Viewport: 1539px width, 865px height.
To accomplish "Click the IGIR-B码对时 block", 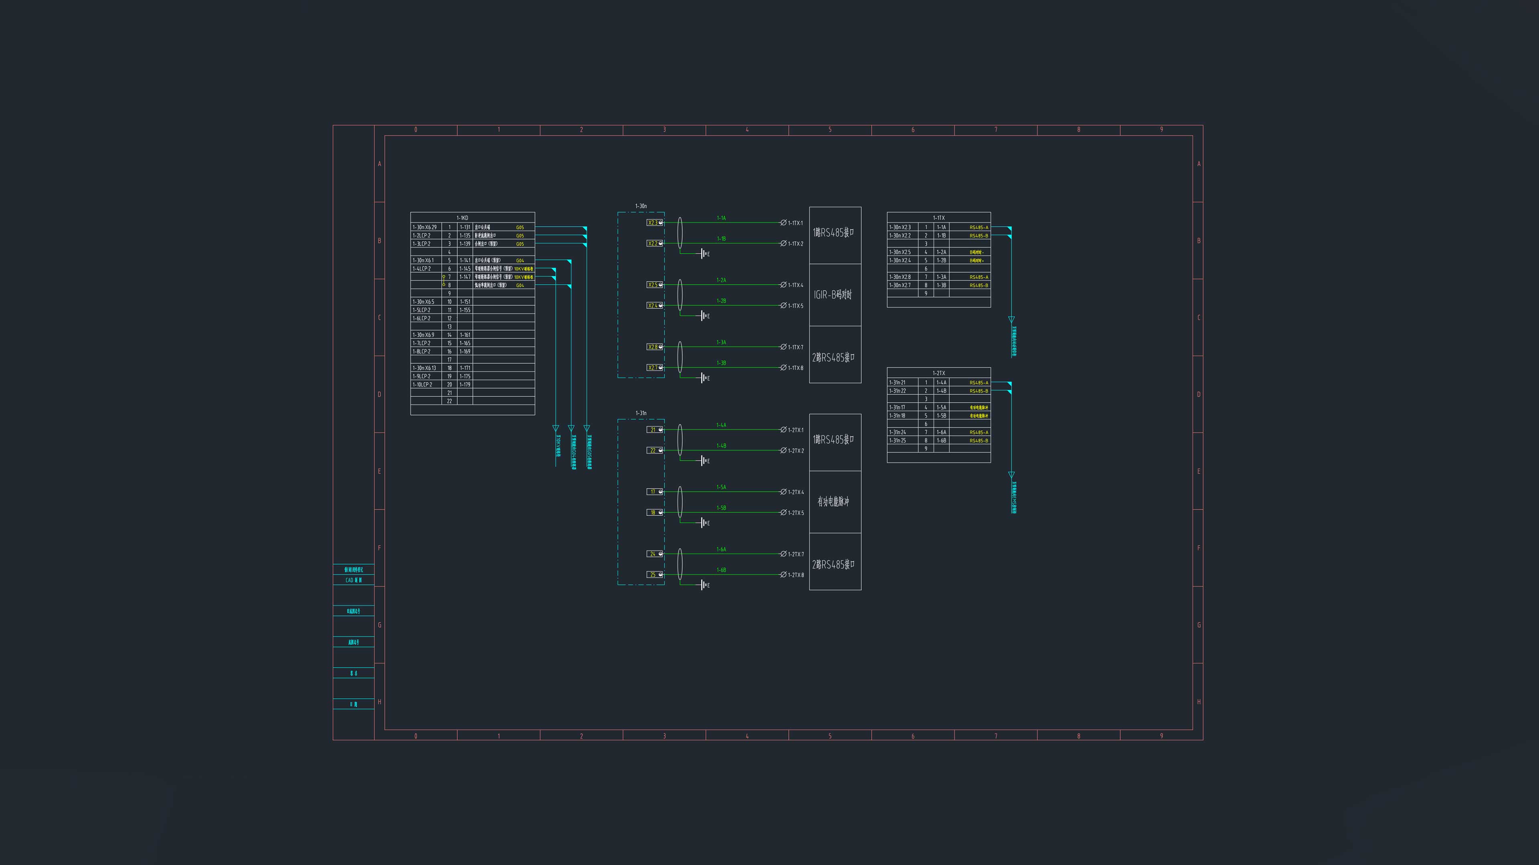I will coord(834,295).
